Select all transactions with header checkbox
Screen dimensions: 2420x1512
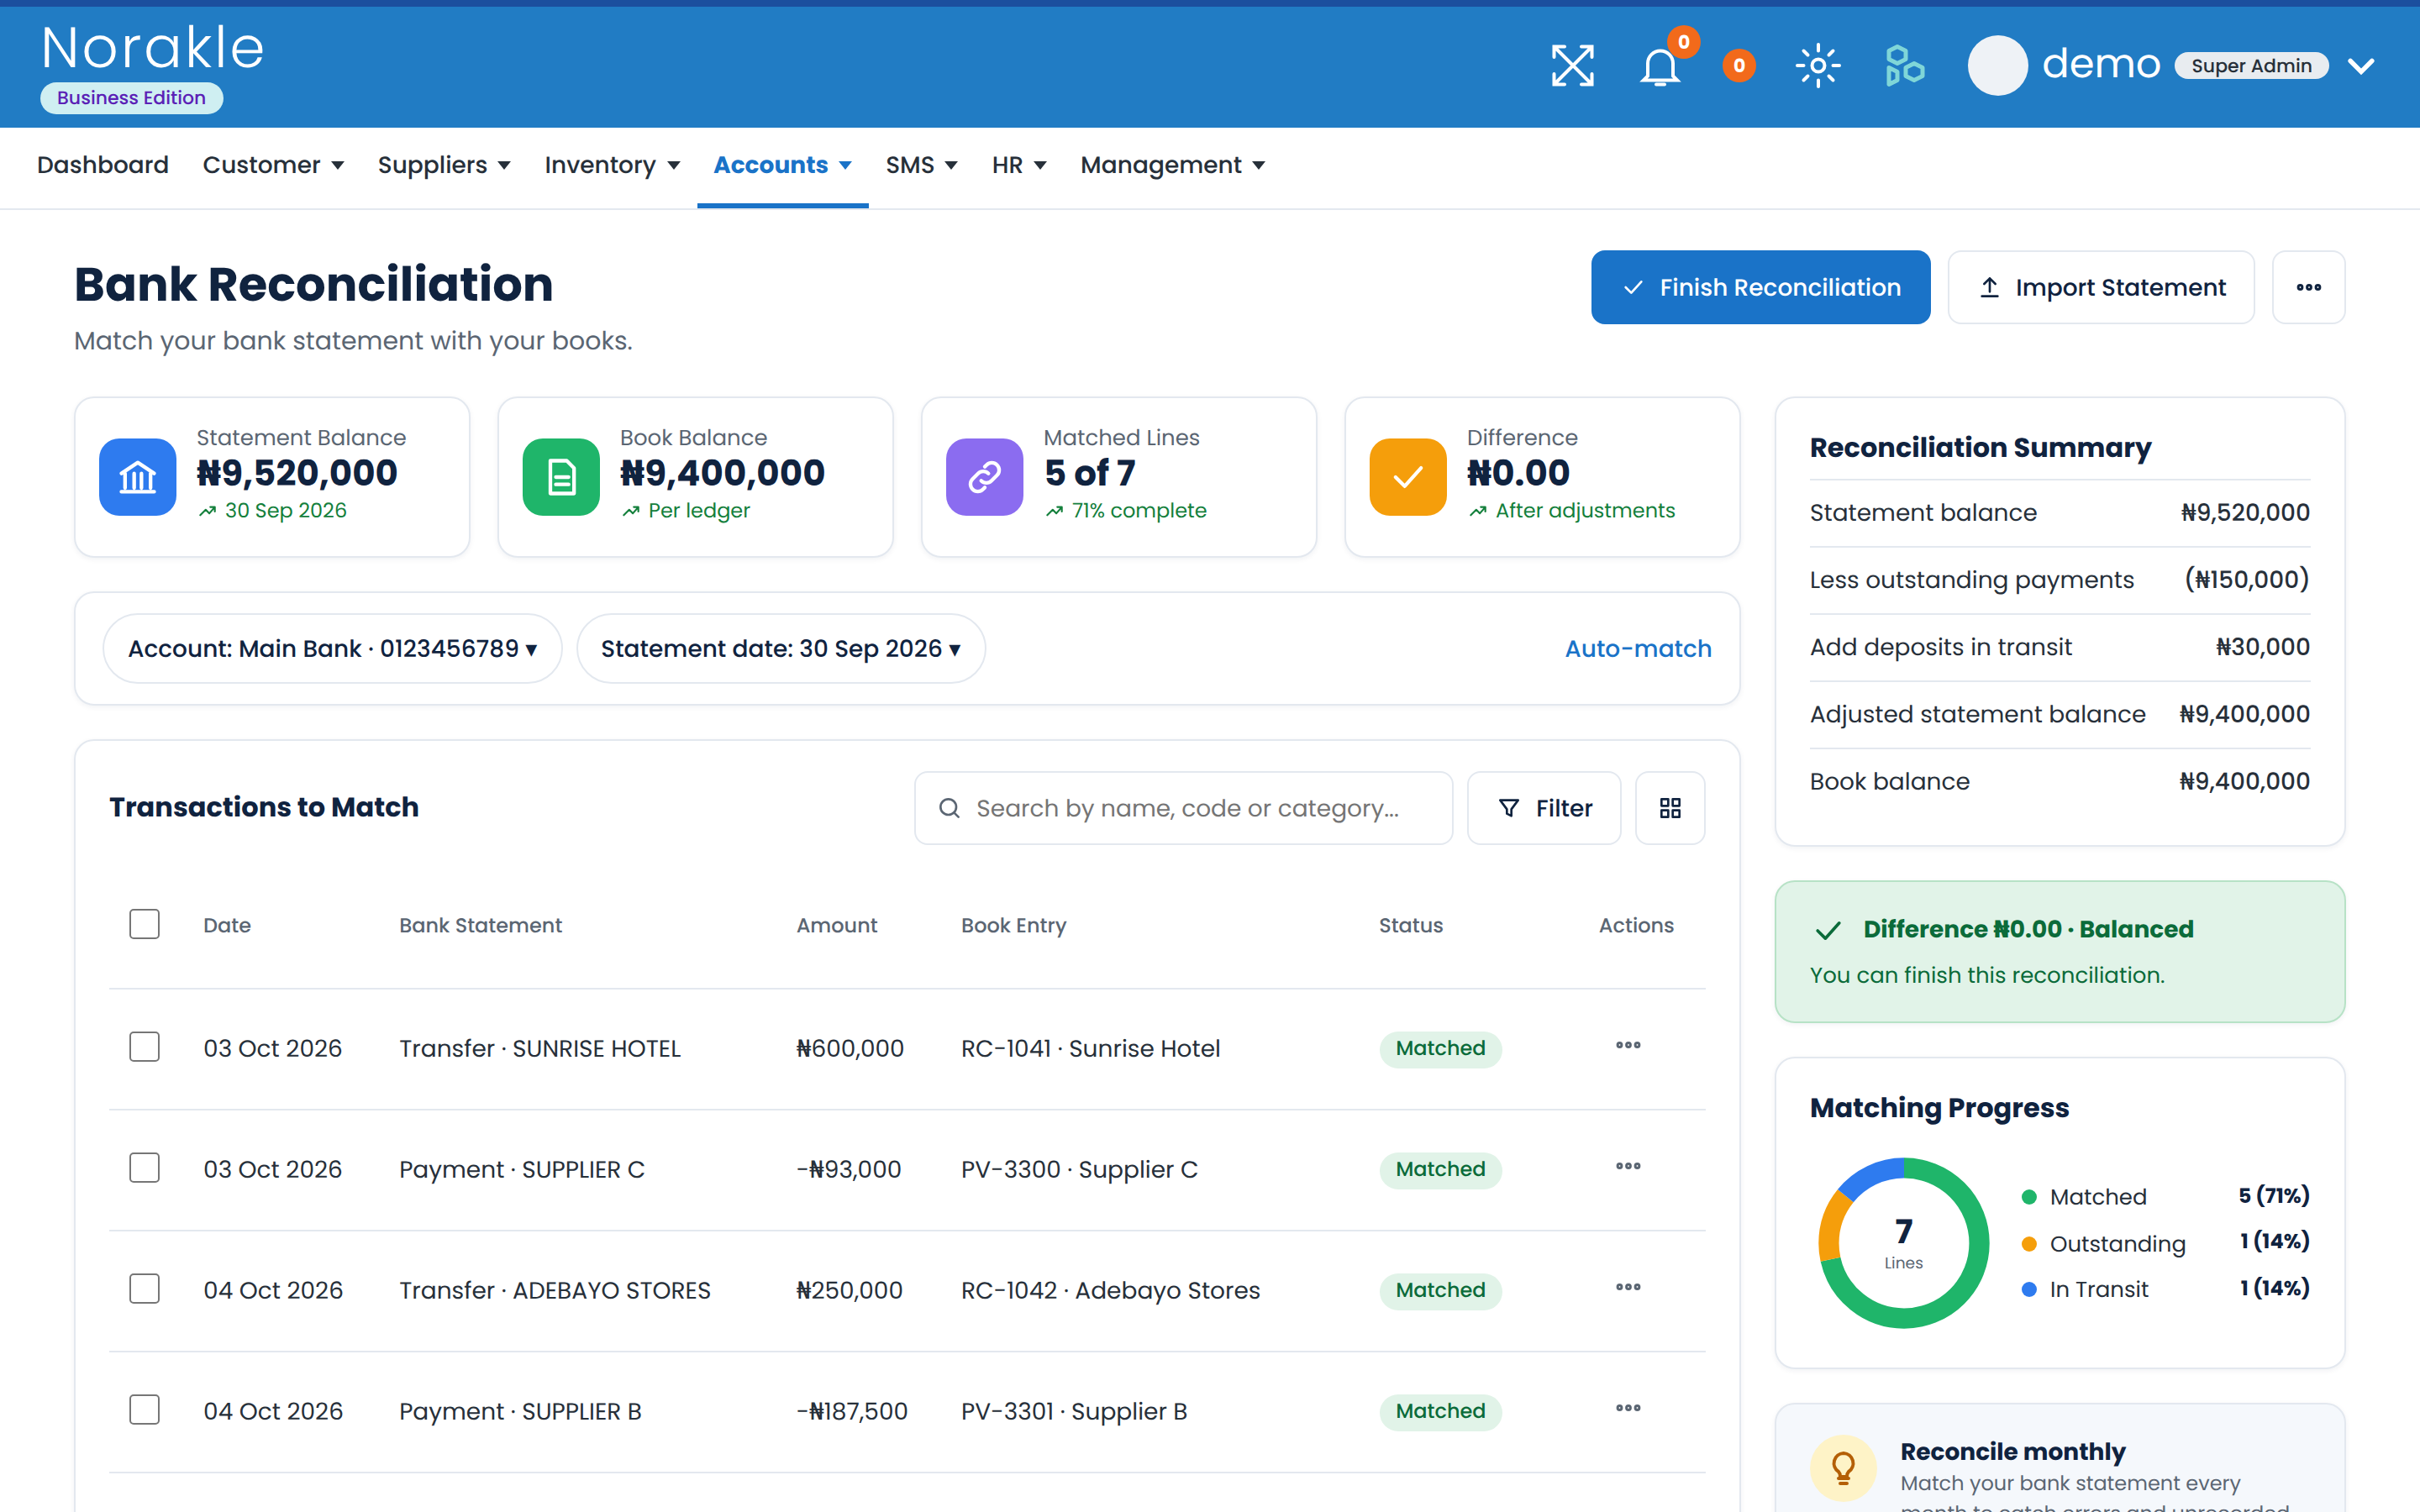(144, 924)
